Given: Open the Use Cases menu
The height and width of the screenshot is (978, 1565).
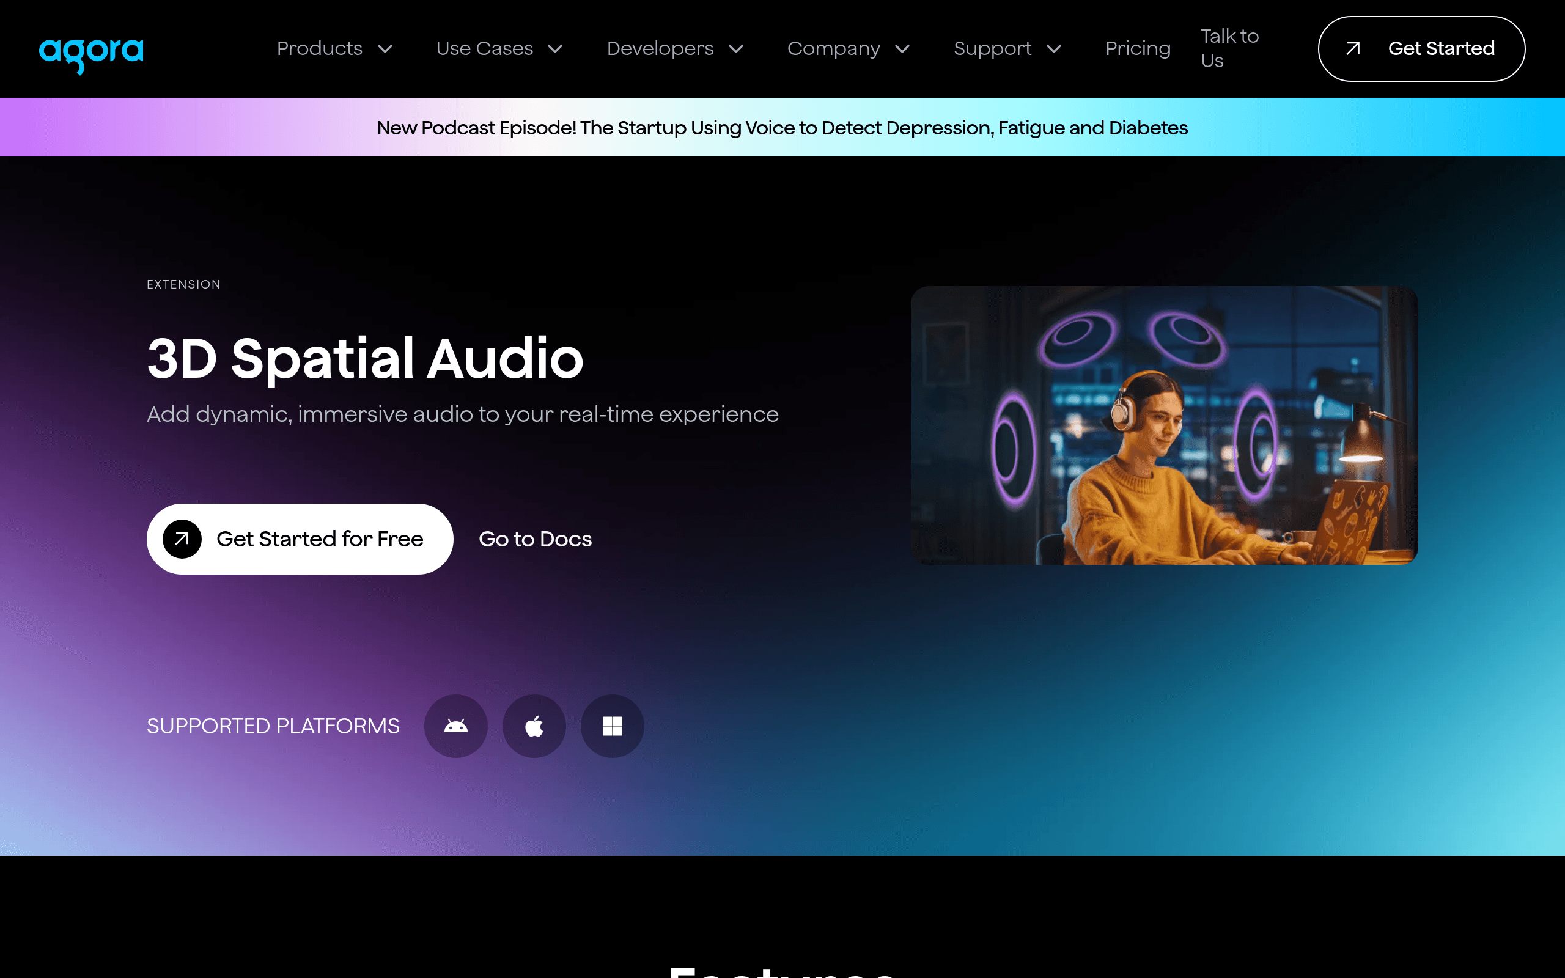Looking at the screenshot, I should pos(485,48).
